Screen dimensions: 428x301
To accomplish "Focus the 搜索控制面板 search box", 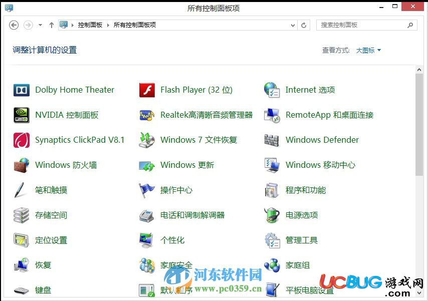I will (366, 25).
